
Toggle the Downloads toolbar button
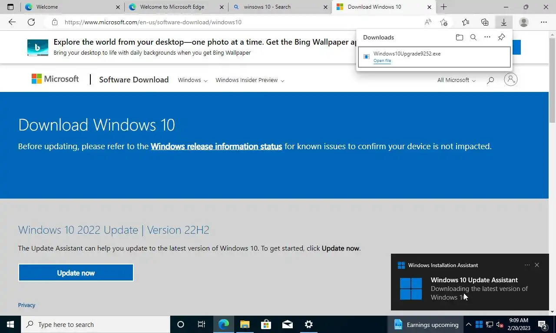[504, 22]
